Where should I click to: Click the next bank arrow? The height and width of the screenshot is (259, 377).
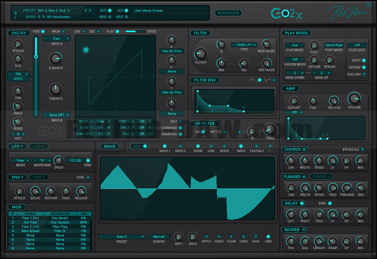44,17
